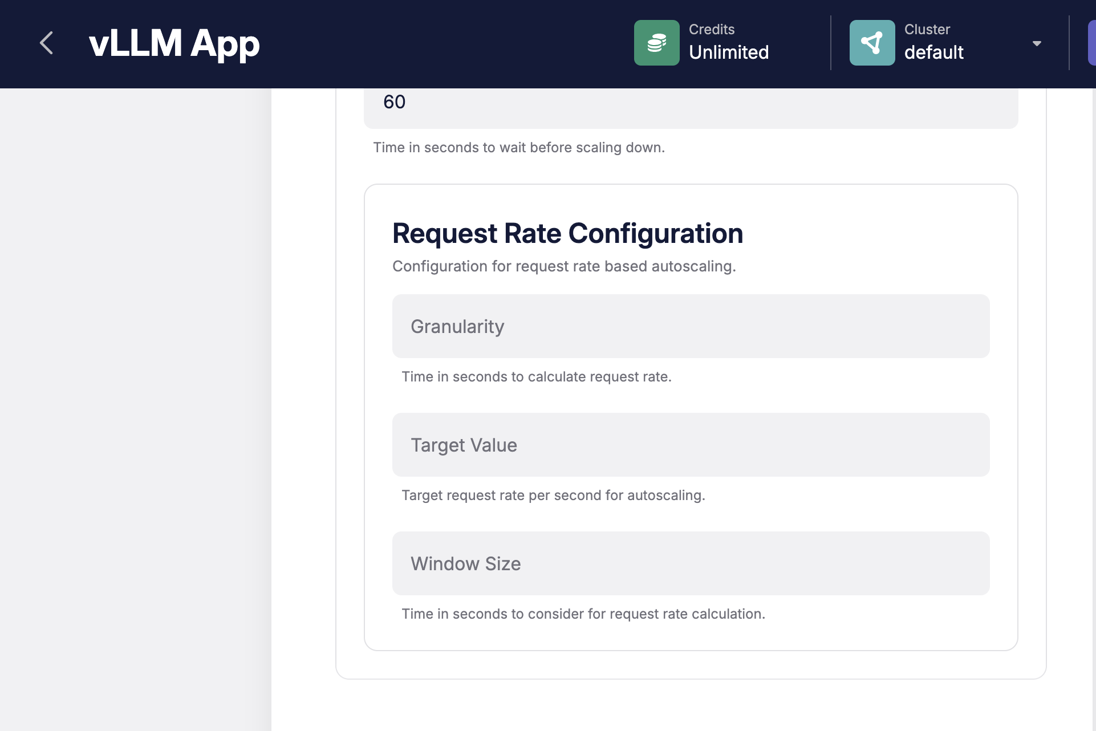This screenshot has width=1096, height=731.
Task: Go back using the left arrow icon
Action: coord(47,43)
